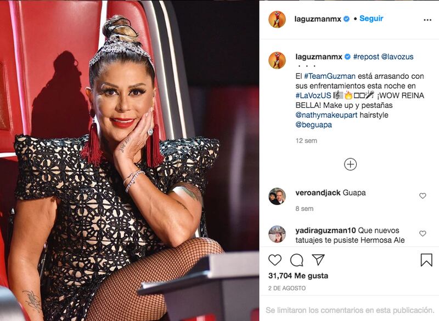Screen dimensions: 439x321
Task: Open the @lavozus mention
Action: point(397,57)
